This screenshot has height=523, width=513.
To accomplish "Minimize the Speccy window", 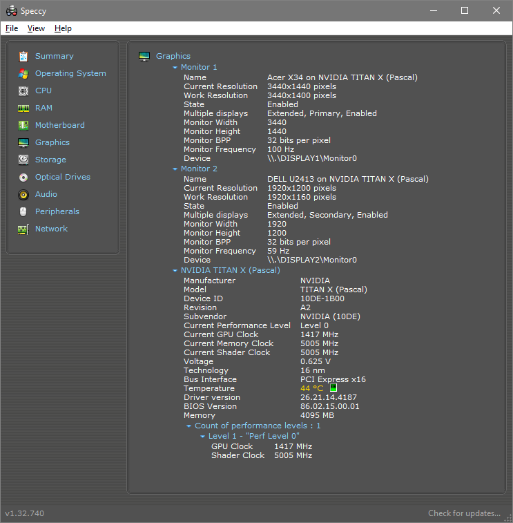I will [434, 10].
